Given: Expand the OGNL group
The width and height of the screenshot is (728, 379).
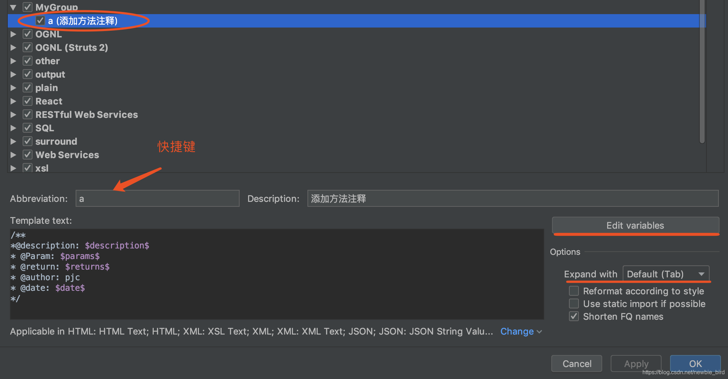Looking at the screenshot, I should 13,34.
